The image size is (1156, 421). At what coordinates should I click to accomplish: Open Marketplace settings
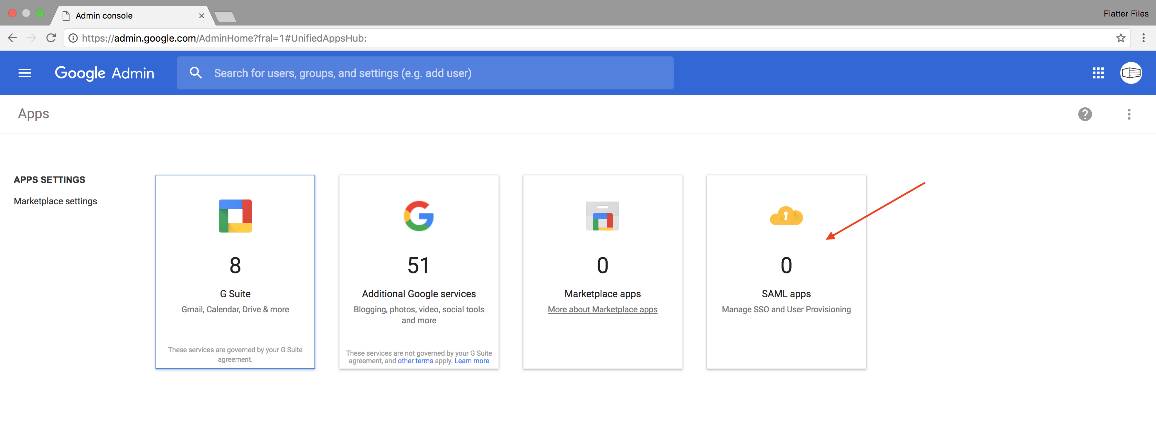tap(55, 201)
